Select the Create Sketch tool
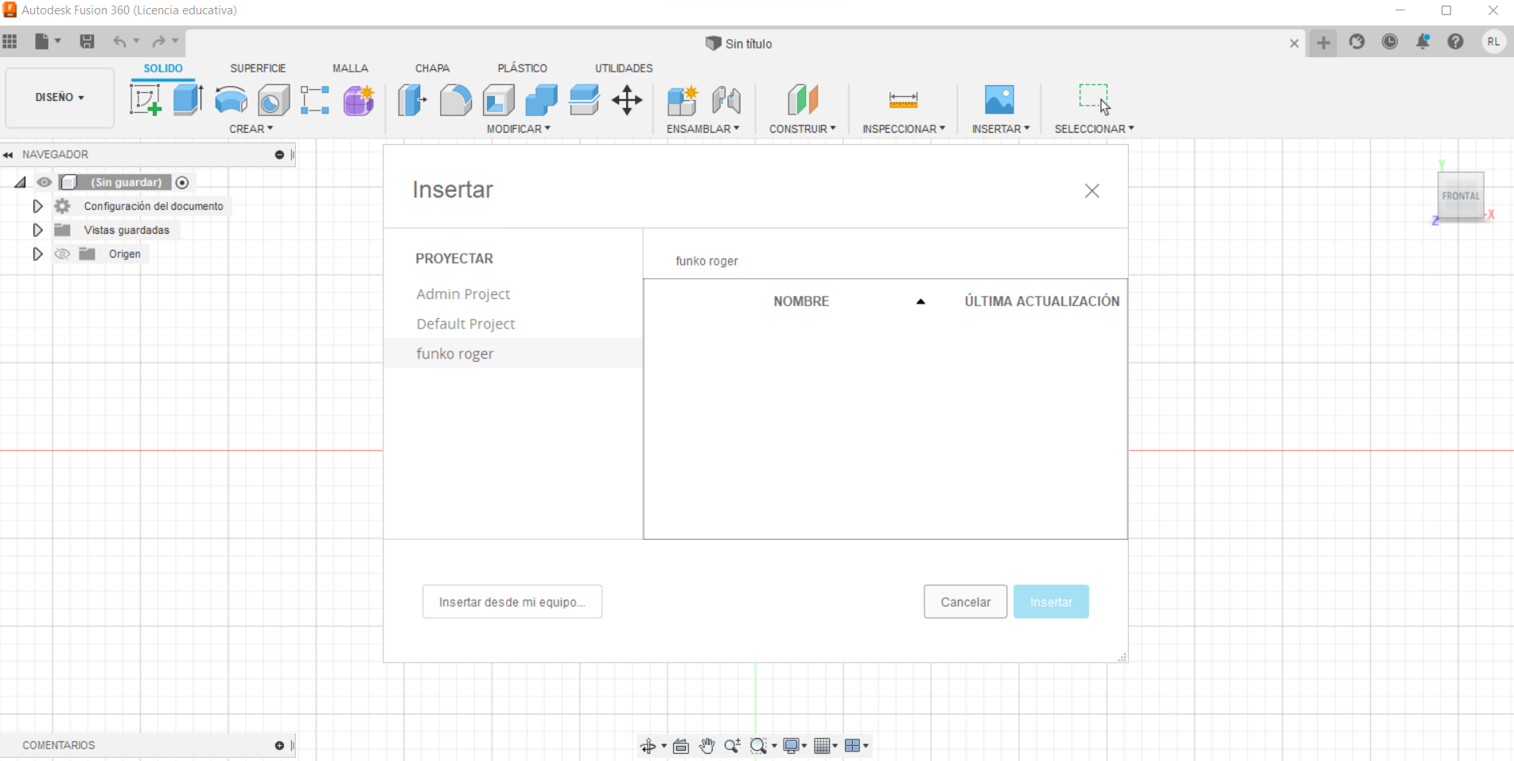 coord(145,100)
